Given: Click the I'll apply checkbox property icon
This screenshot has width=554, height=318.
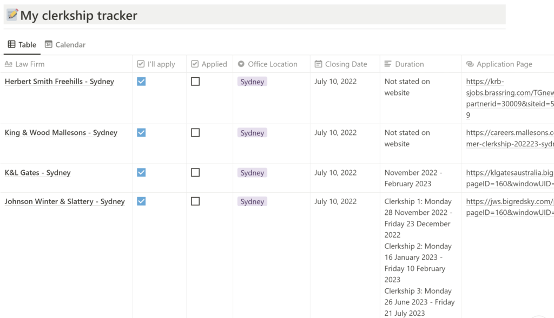Looking at the screenshot, I should point(141,64).
